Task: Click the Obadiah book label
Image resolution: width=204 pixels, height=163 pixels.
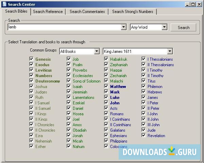Action: click(x=80, y=130)
